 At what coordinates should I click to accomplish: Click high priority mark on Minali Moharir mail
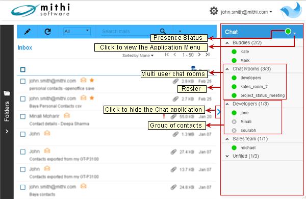164,116
